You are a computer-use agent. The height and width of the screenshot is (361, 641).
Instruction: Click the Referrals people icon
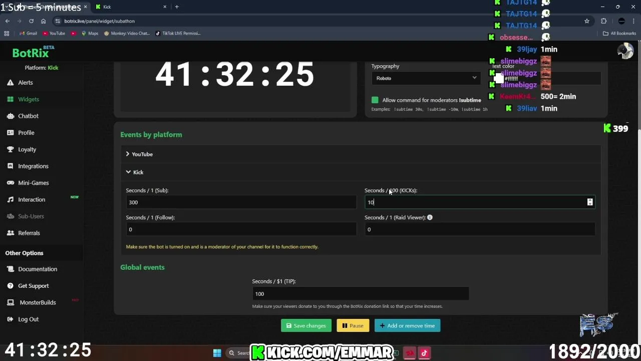click(10, 233)
